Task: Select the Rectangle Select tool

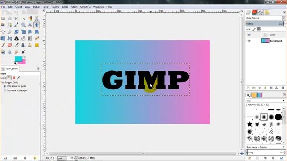Action: 3,18
